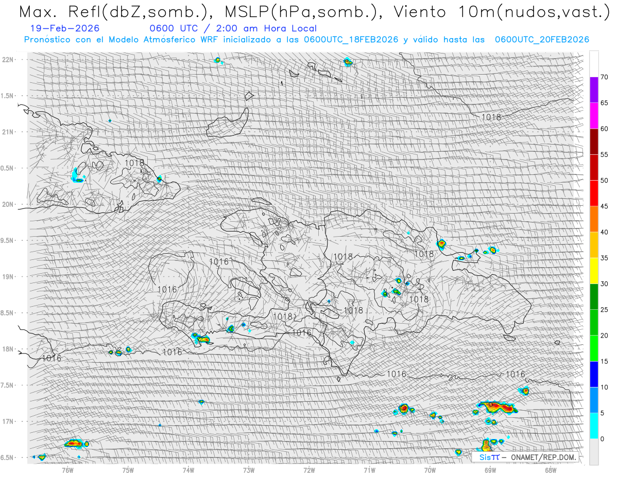The width and height of the screenshot is (618, 477).
Task: Click the '20N' latitude axis label
Action: coord(7,204)
